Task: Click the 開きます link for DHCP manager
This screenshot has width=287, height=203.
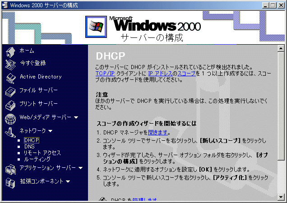Action: tap(158, 132)
